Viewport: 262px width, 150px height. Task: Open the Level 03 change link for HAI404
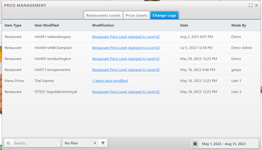point(126,48)
